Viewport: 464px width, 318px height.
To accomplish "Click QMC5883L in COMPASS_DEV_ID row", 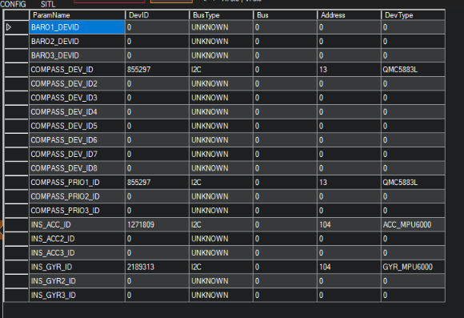I will pyautogui.click(x=413, y=70).
